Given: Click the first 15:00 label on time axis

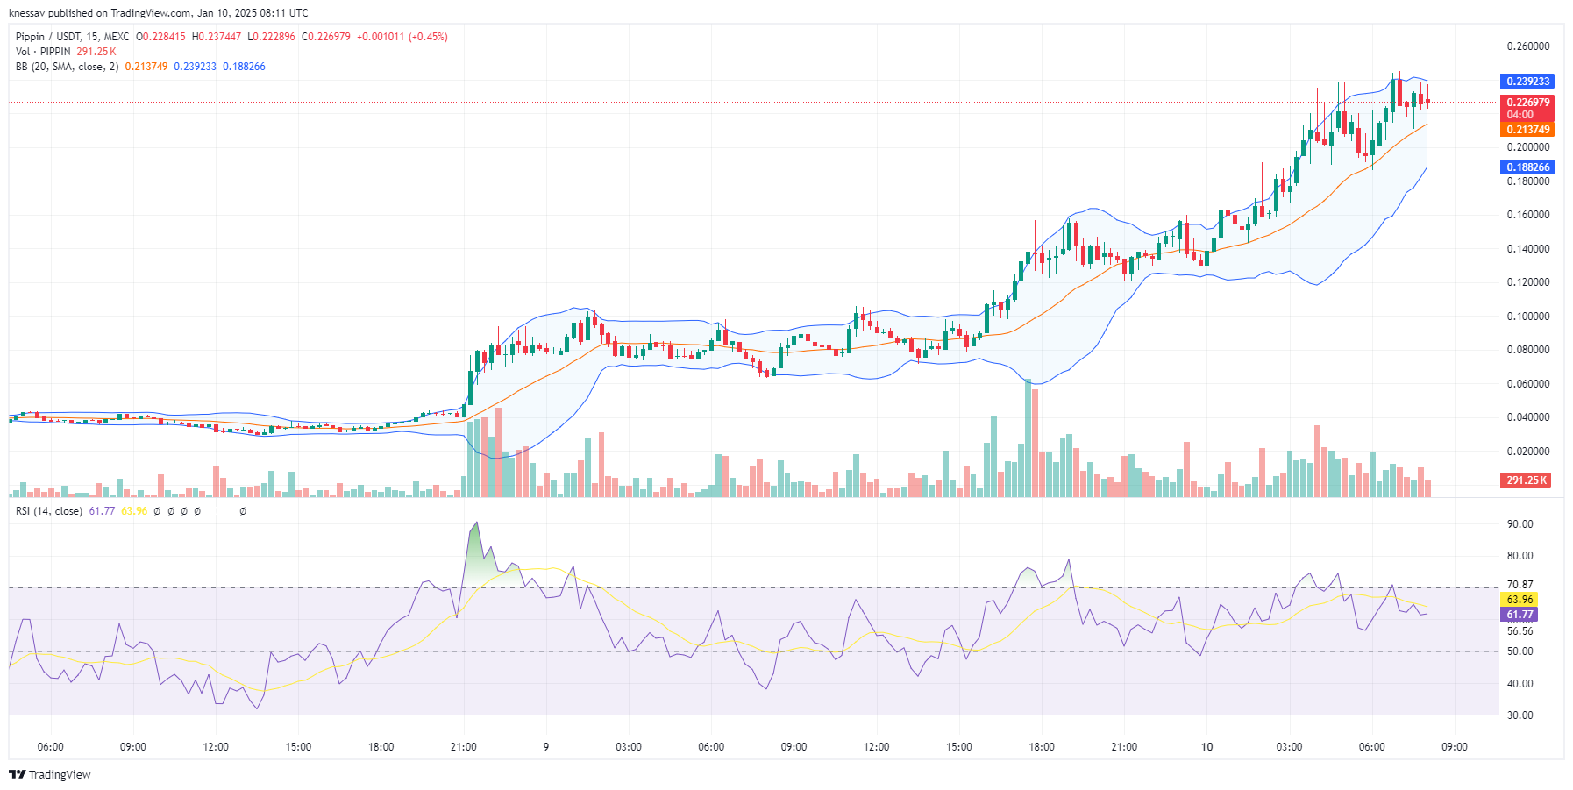Looking at the screenshot, I should coord(298,747).
